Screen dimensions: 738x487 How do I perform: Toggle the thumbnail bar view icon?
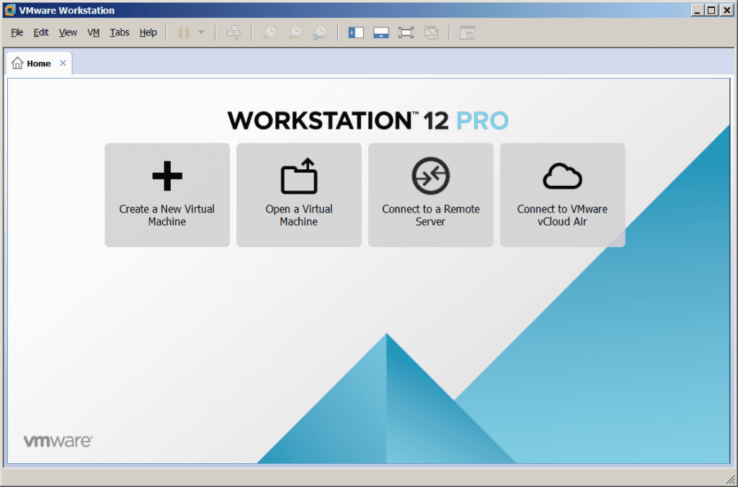tap(381, 32)
